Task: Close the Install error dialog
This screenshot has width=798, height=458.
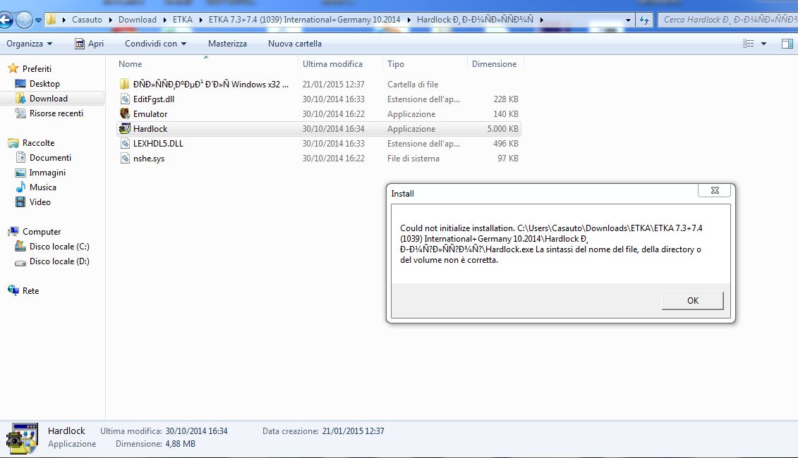Action: (x=715, y=190)
